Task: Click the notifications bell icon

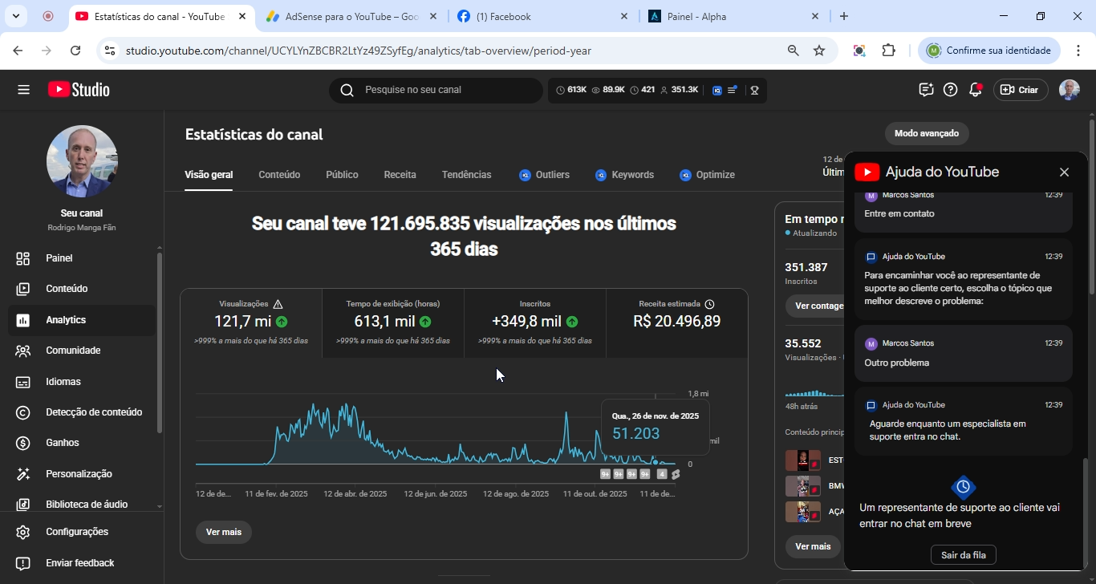Action: click(x=975, y=90)
